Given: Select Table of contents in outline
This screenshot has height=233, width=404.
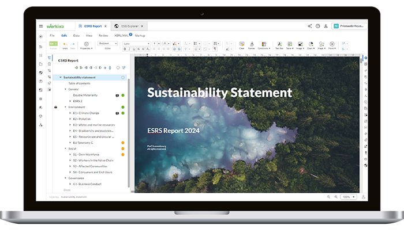Looking at the screenshot, I should point(79,83).
